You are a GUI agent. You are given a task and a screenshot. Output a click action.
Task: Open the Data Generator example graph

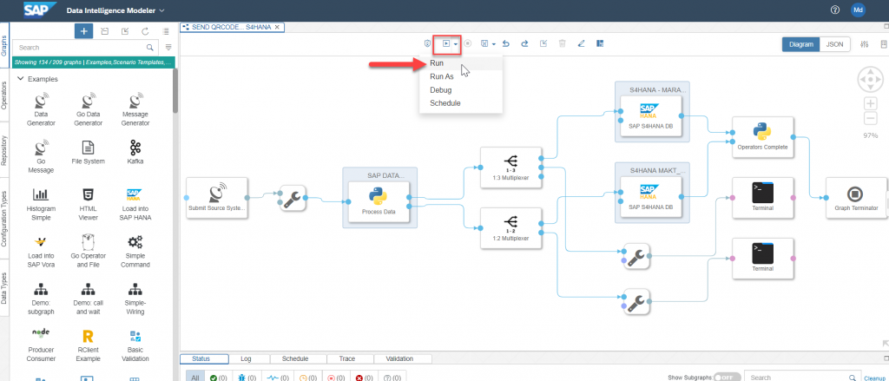click(41, 110)
